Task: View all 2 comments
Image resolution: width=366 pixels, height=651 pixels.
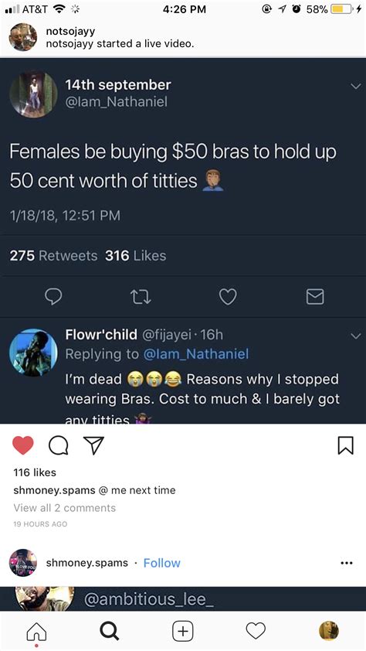Action: coord(65,508)
